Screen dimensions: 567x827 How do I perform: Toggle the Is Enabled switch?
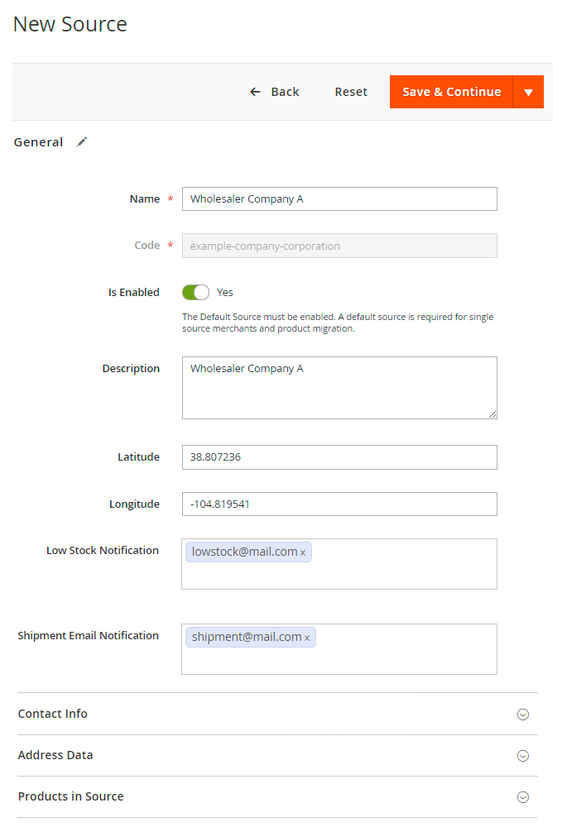[195, 292]
